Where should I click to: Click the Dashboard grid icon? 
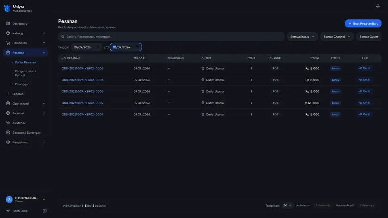(x=8, y=23)
